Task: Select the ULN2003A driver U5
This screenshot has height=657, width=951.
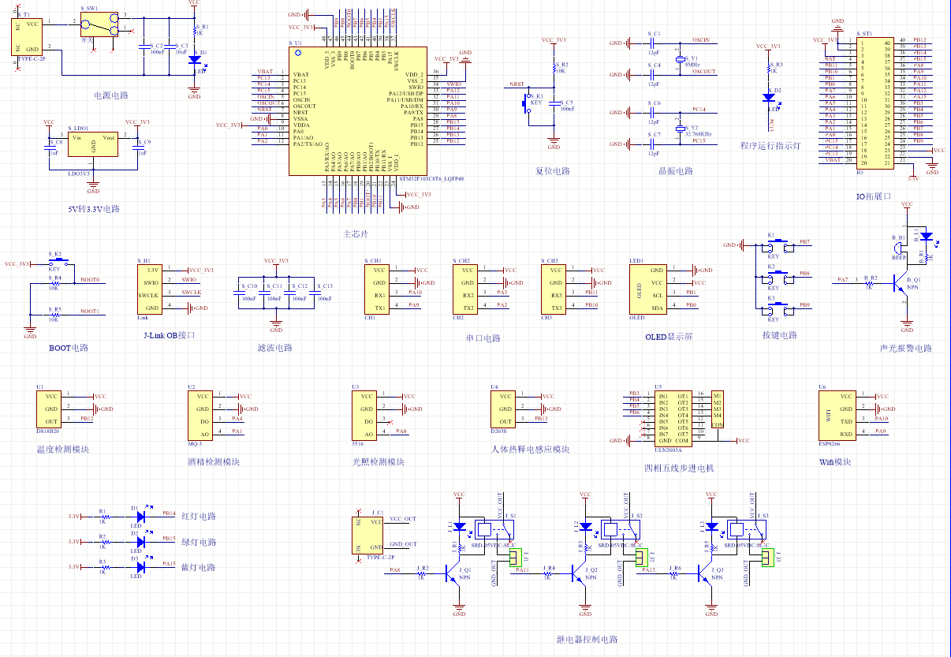Action: click(673, 418)
